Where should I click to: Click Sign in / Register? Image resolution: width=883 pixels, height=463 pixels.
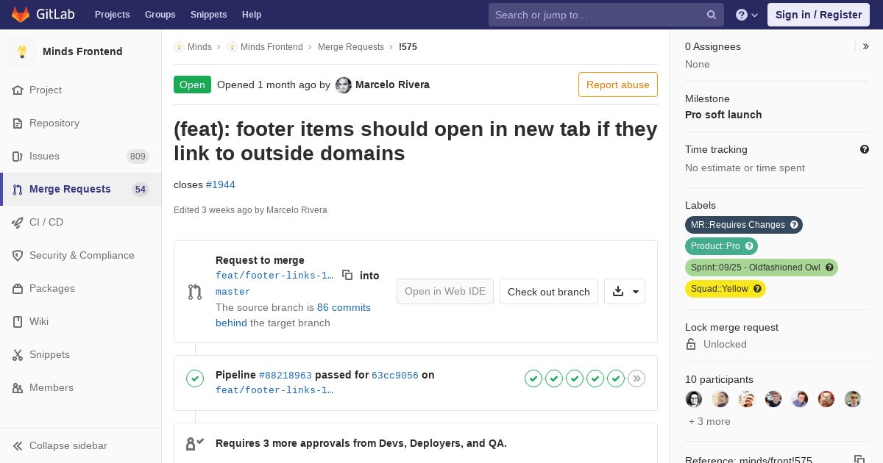(818, 15)
